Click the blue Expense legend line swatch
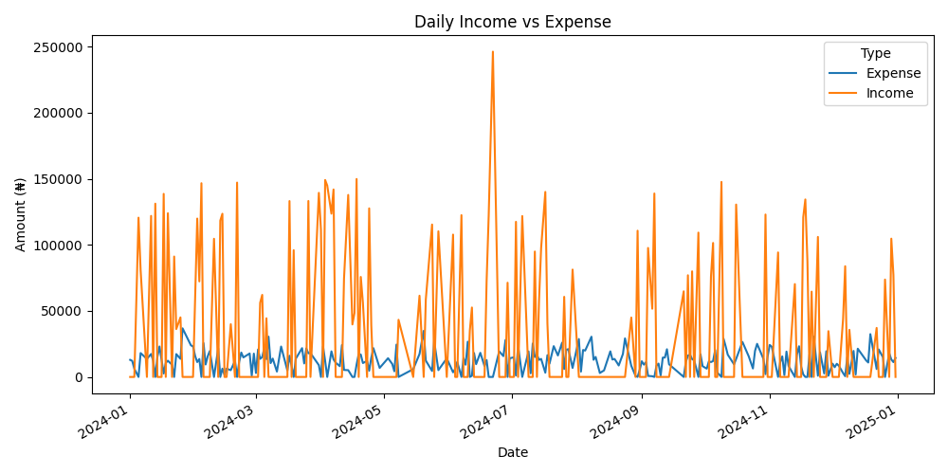948x474 pixels. tap(844, 73)
